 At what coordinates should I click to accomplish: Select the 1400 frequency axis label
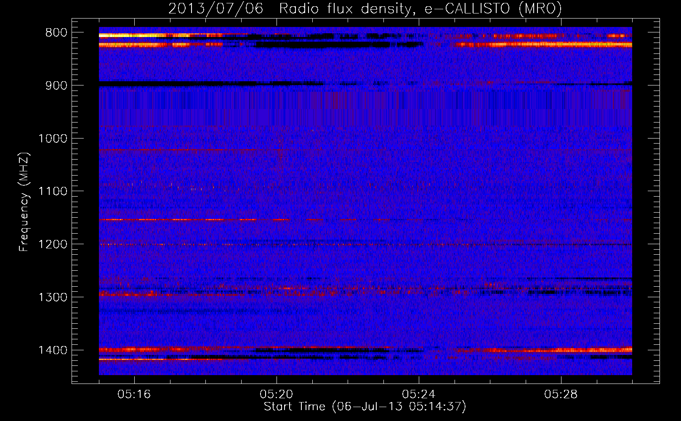(x=53, y=350)
